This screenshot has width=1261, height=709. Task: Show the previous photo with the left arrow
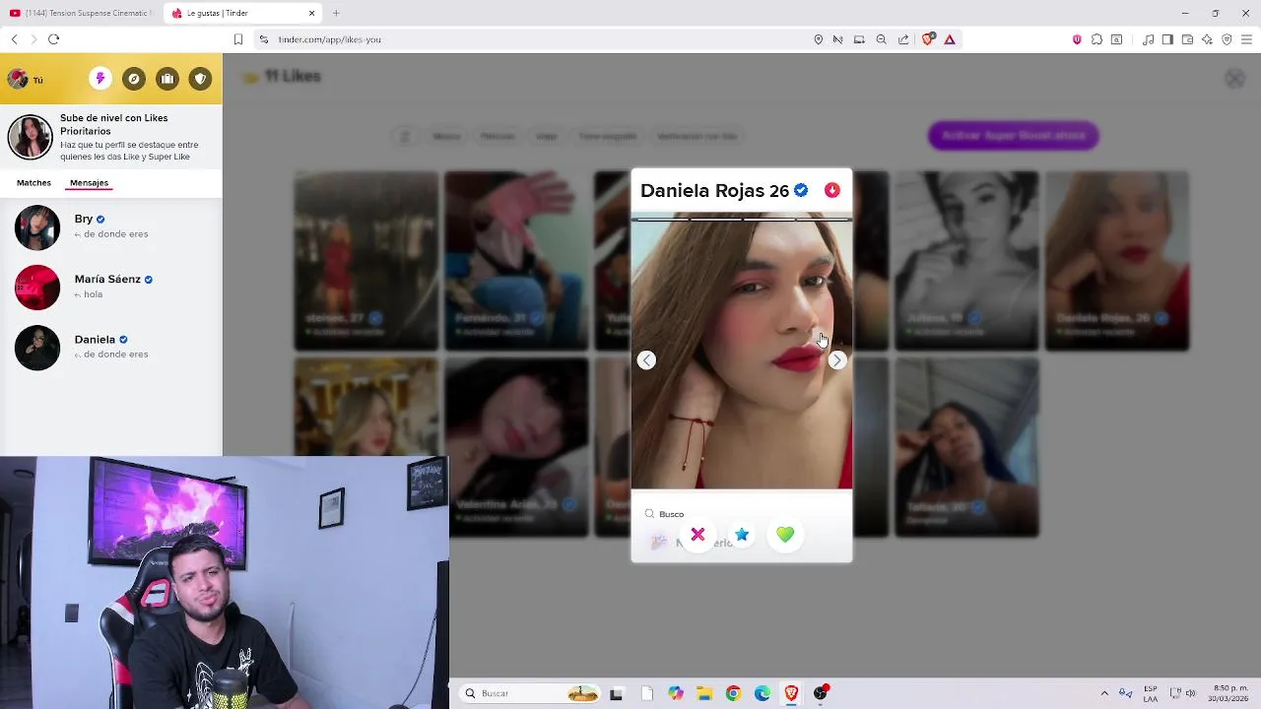tap(646, 360)
